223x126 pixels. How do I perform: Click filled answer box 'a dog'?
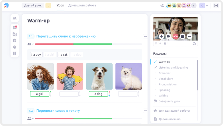pos(98,94)
